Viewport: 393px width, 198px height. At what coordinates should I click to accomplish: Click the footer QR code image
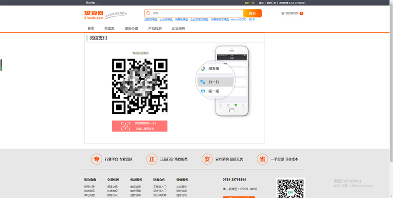coord(291,188)
